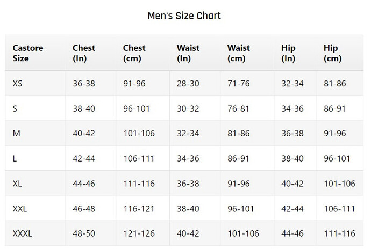Select the 101-106 chest cm cell for M
Viewport: 371px width, 249px height.
click(x=139, y=134)
